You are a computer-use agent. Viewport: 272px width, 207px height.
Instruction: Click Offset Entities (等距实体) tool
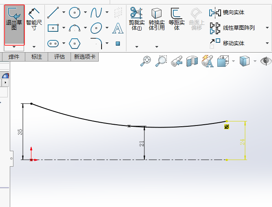pyautogui.click(x=177, y=19)
